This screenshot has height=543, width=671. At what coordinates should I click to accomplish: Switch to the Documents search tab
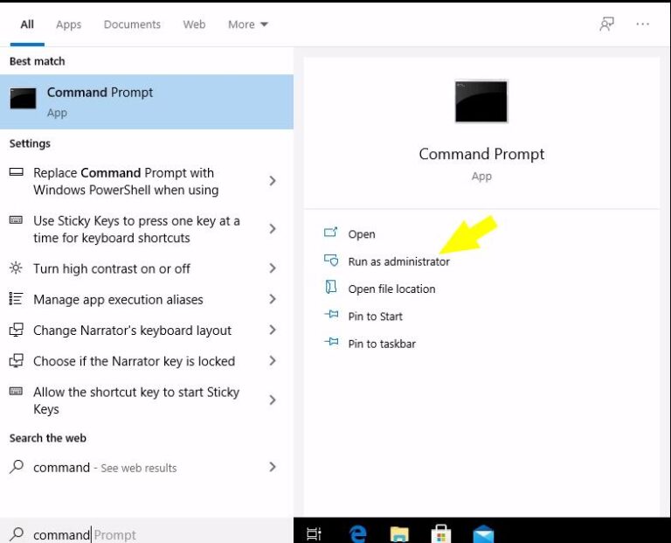[x=132, y=24]
